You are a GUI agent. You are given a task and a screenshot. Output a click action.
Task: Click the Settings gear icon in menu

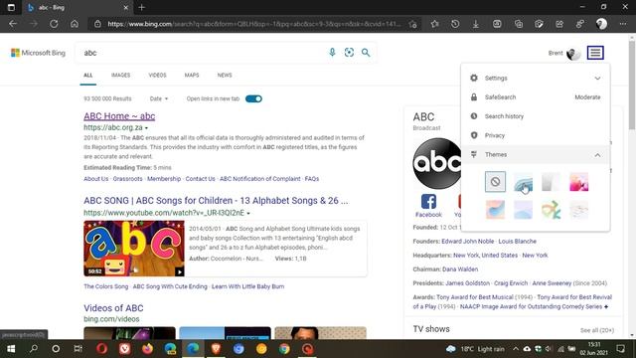(474, 78)
